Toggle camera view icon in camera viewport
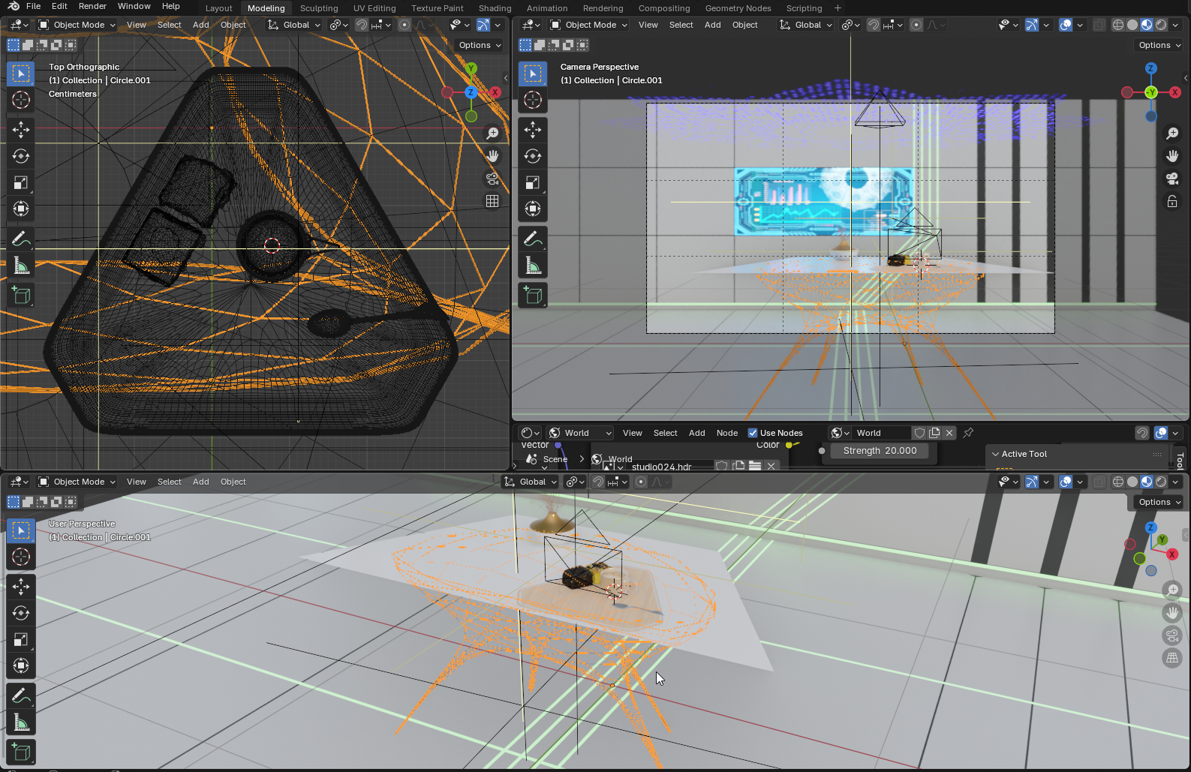 tap(1172, 179)
